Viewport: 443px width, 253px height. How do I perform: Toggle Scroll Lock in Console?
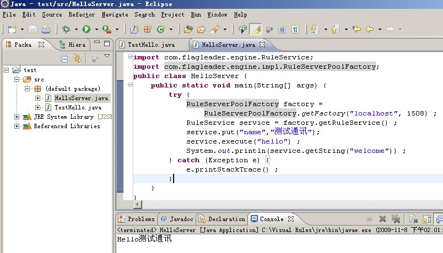point(426,219)
